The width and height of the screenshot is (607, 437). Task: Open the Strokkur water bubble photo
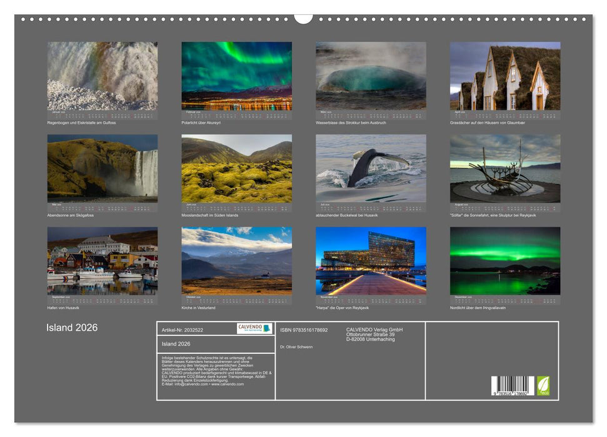click(x=371, y=76)
